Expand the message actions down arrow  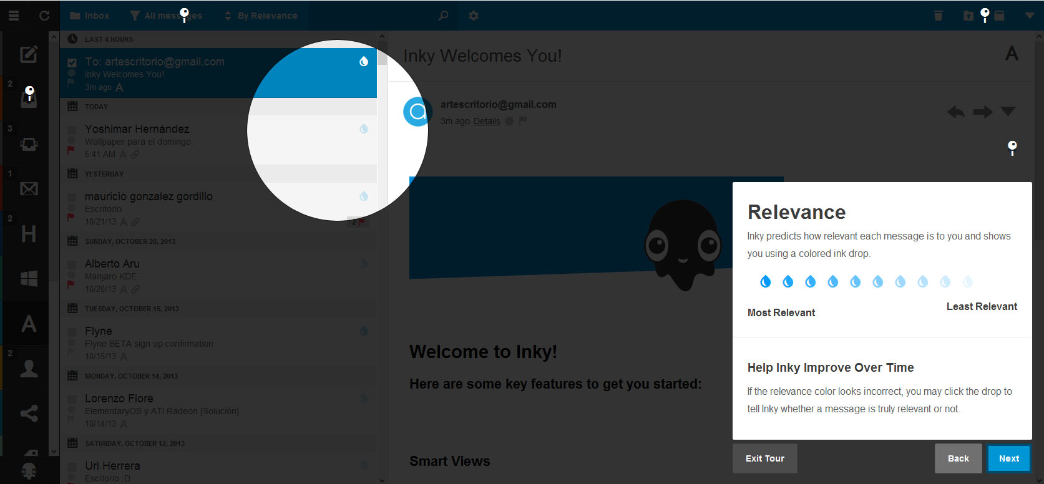[1008, 112]
